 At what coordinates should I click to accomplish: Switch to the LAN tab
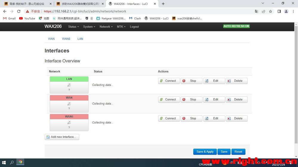coord(80,39)
